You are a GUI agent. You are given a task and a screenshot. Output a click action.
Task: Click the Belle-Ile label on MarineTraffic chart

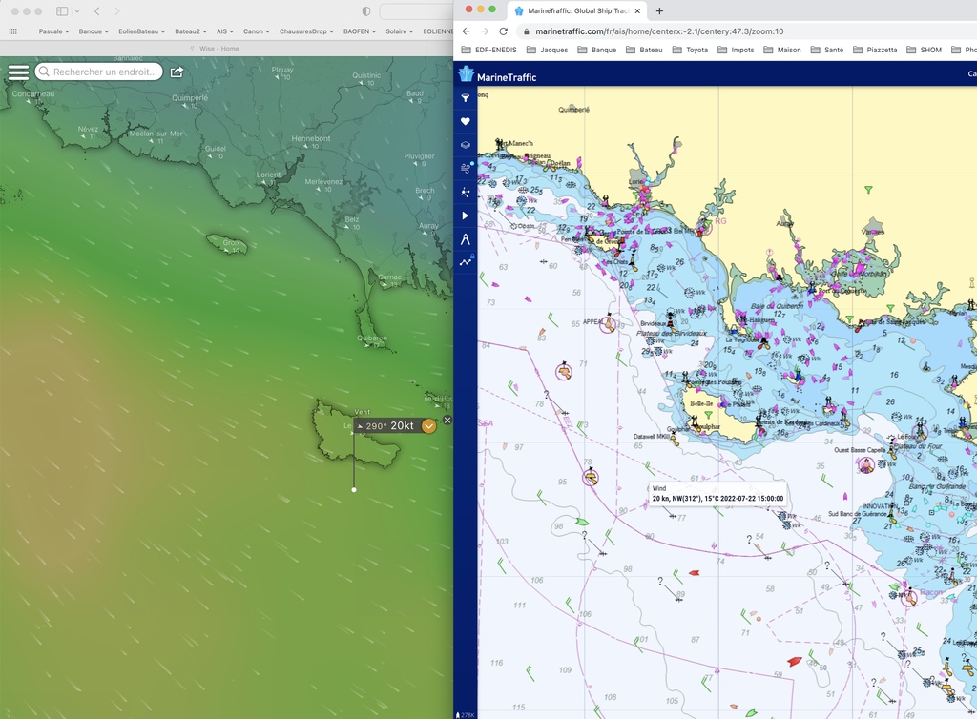tap(701, 403)
